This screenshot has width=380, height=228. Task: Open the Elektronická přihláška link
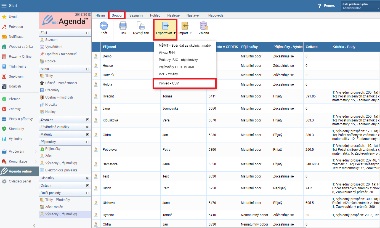(x=61, y=170)
